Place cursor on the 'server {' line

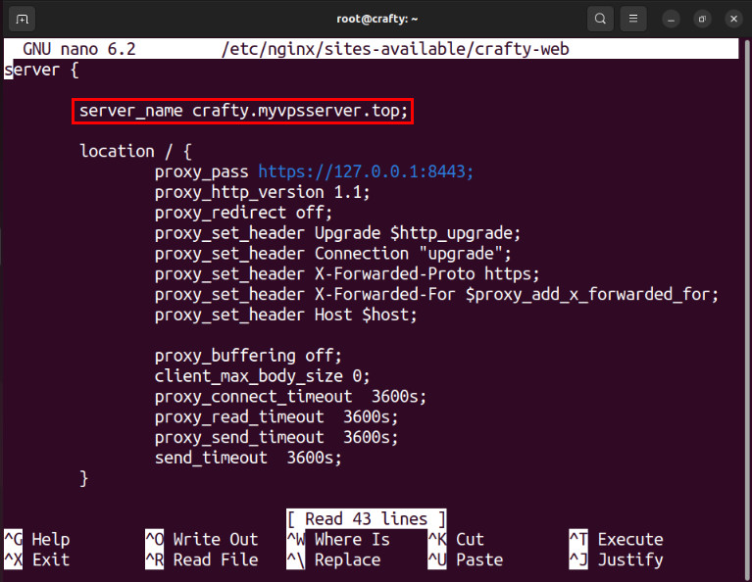[41, 70]
